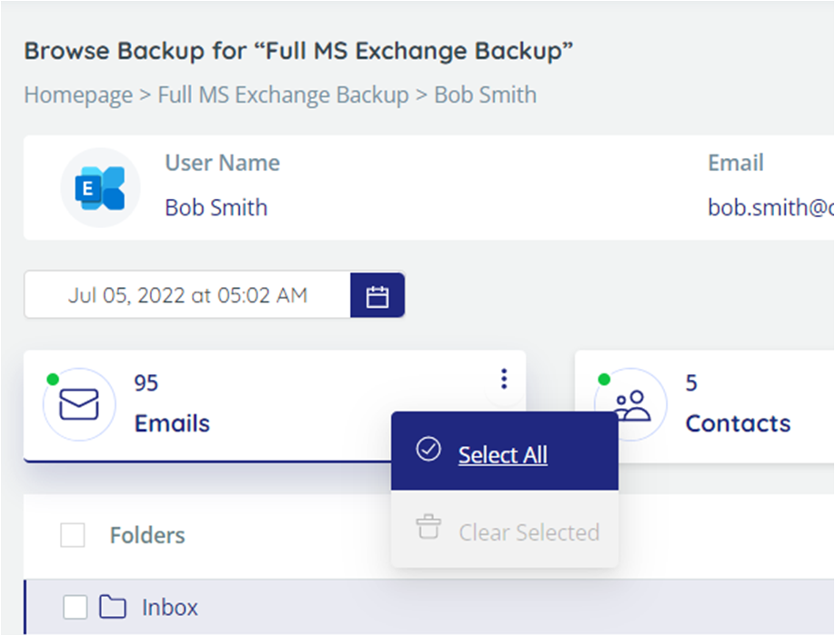Click the Select All checkmark icon
This screenshot has width=835, height=636.
coord(428,449)
